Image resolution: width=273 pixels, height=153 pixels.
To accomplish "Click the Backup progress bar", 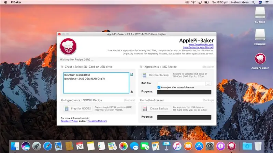I will [184, 117].
